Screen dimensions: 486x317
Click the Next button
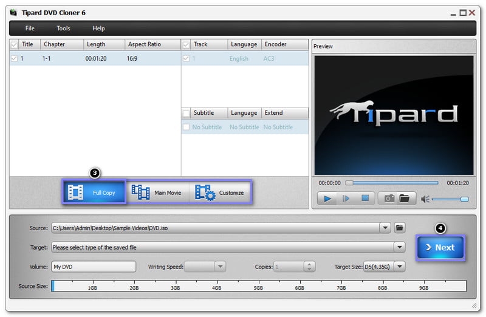pyautogui.click(x=440, y=247)
